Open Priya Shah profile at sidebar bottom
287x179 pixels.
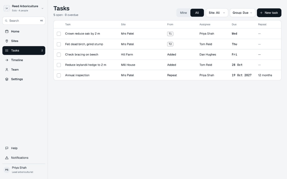(24, 170)
